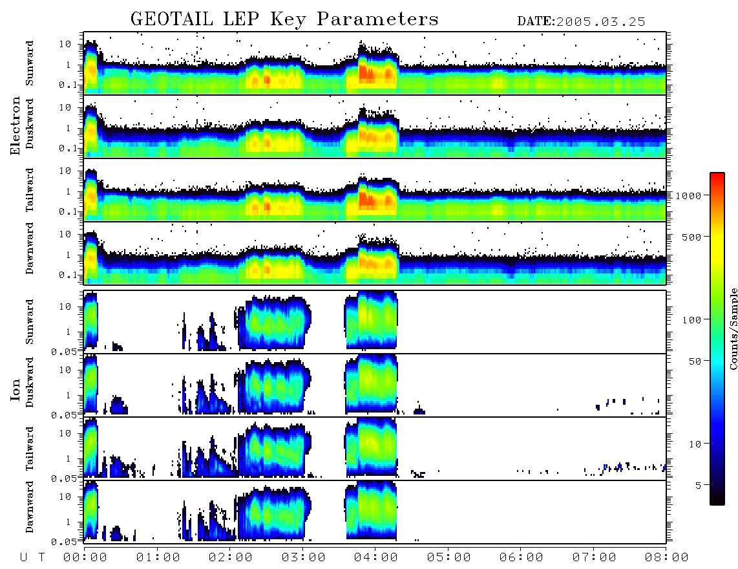
Task: Click the red top of the color scale bar
Action: point(717,178)
